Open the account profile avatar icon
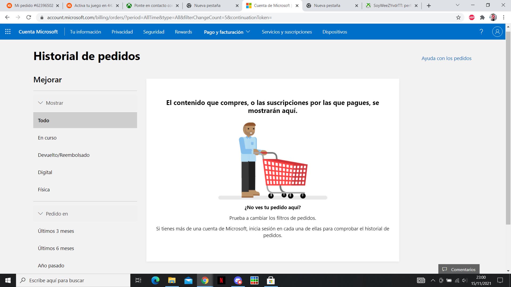Image resolution: width=511 pixels, height=287 pixels. pos(497,32)
